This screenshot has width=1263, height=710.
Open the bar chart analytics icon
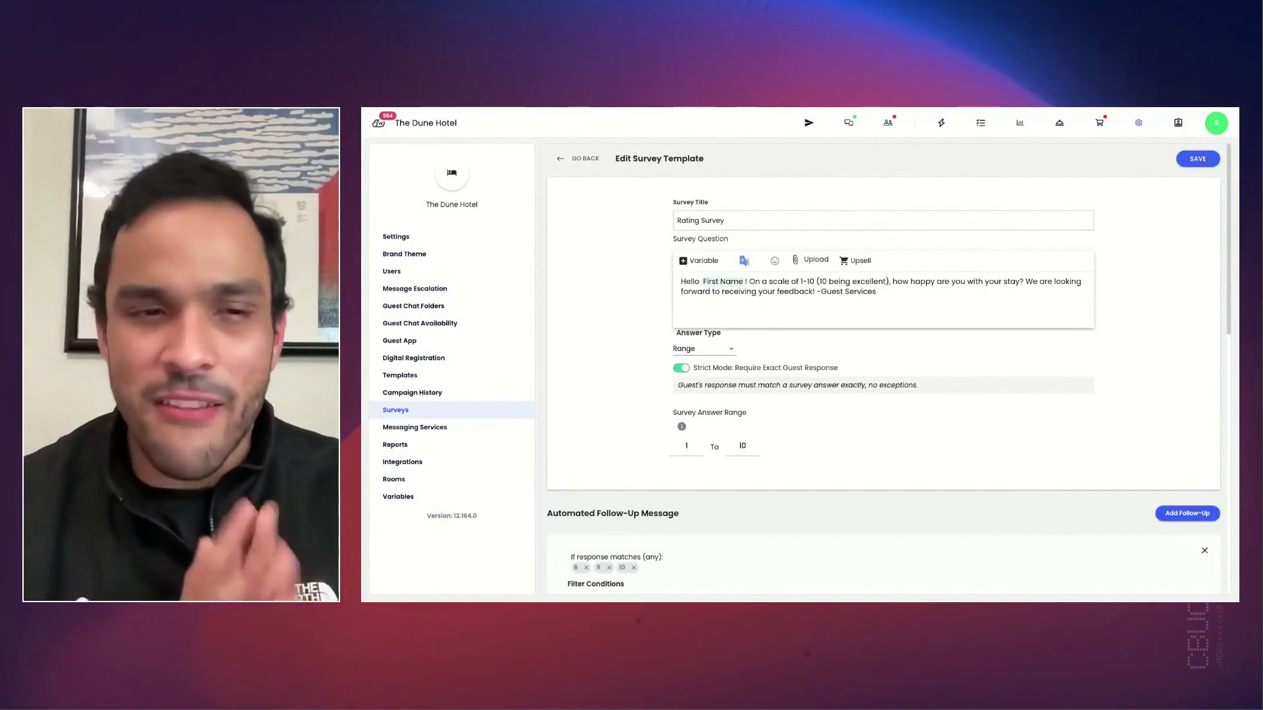click(x=1020, y=123)
